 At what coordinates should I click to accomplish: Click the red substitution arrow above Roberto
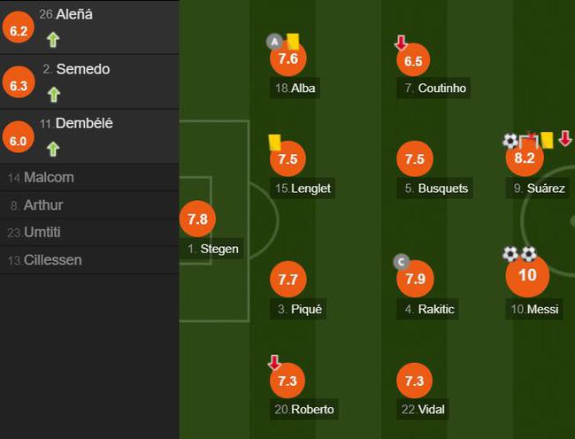click(x=274, y=362)
